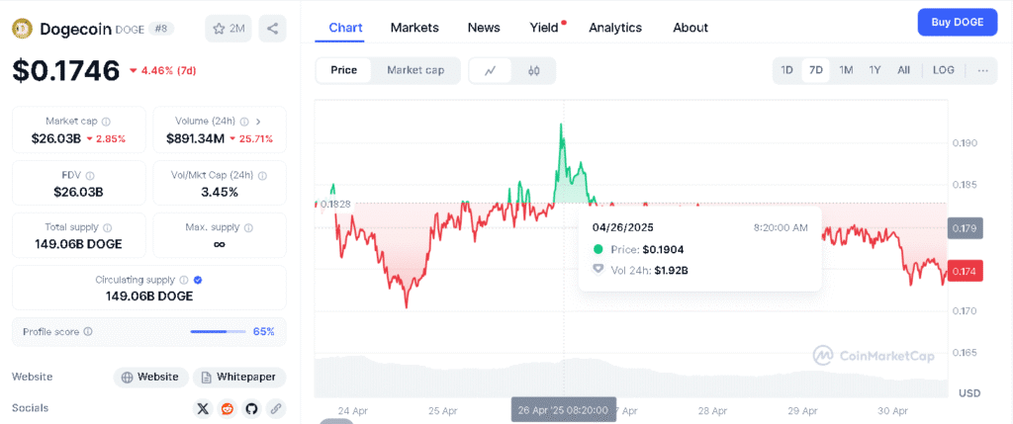Screen dimensions: 1013x424
Task: Open the Reddit social icon link
Action: (x=228, y=408)
